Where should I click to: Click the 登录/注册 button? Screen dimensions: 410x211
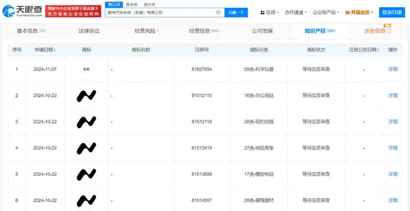(x=392, y=12)
